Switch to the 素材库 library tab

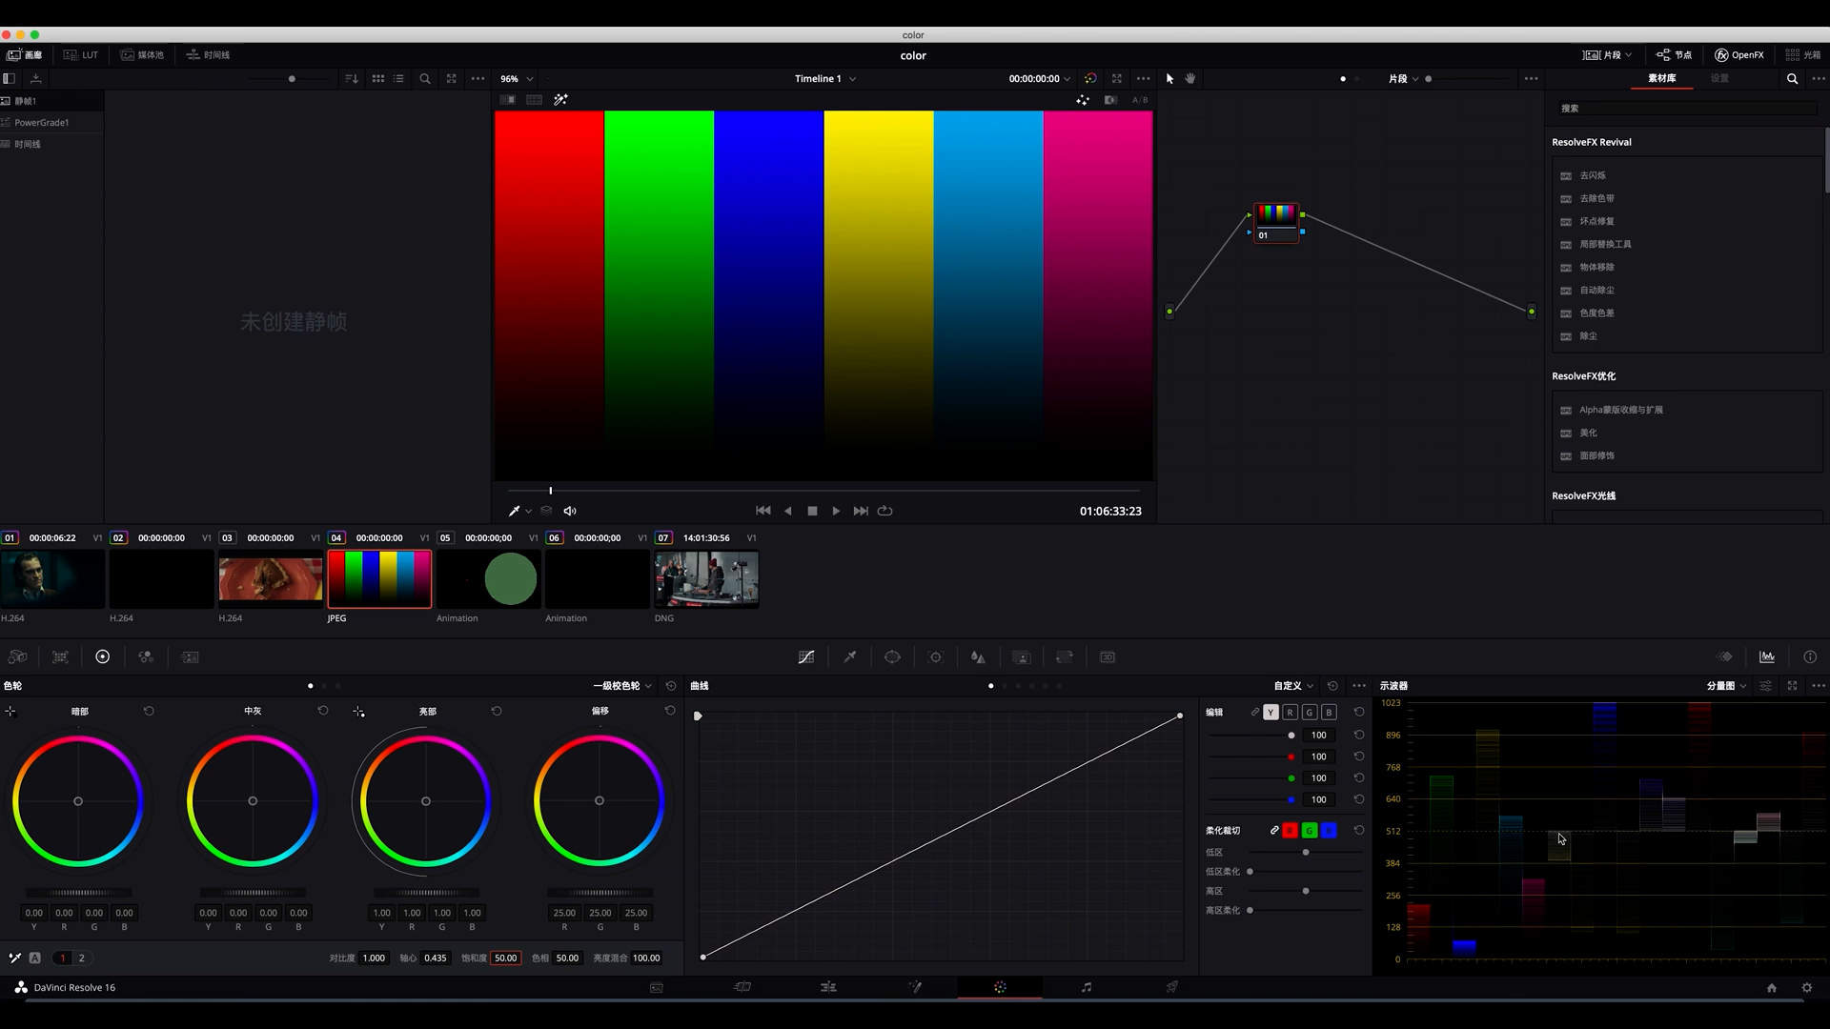[x=1661, y=79]
